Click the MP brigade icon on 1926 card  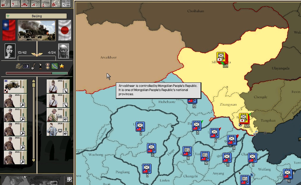tap(65, 134)
